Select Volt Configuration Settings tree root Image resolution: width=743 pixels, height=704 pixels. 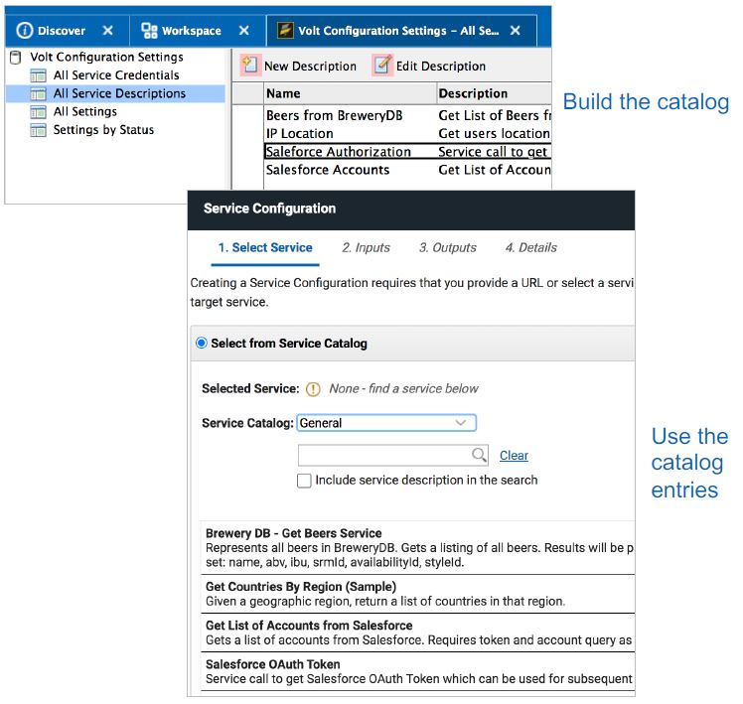(x=106, y=58)
